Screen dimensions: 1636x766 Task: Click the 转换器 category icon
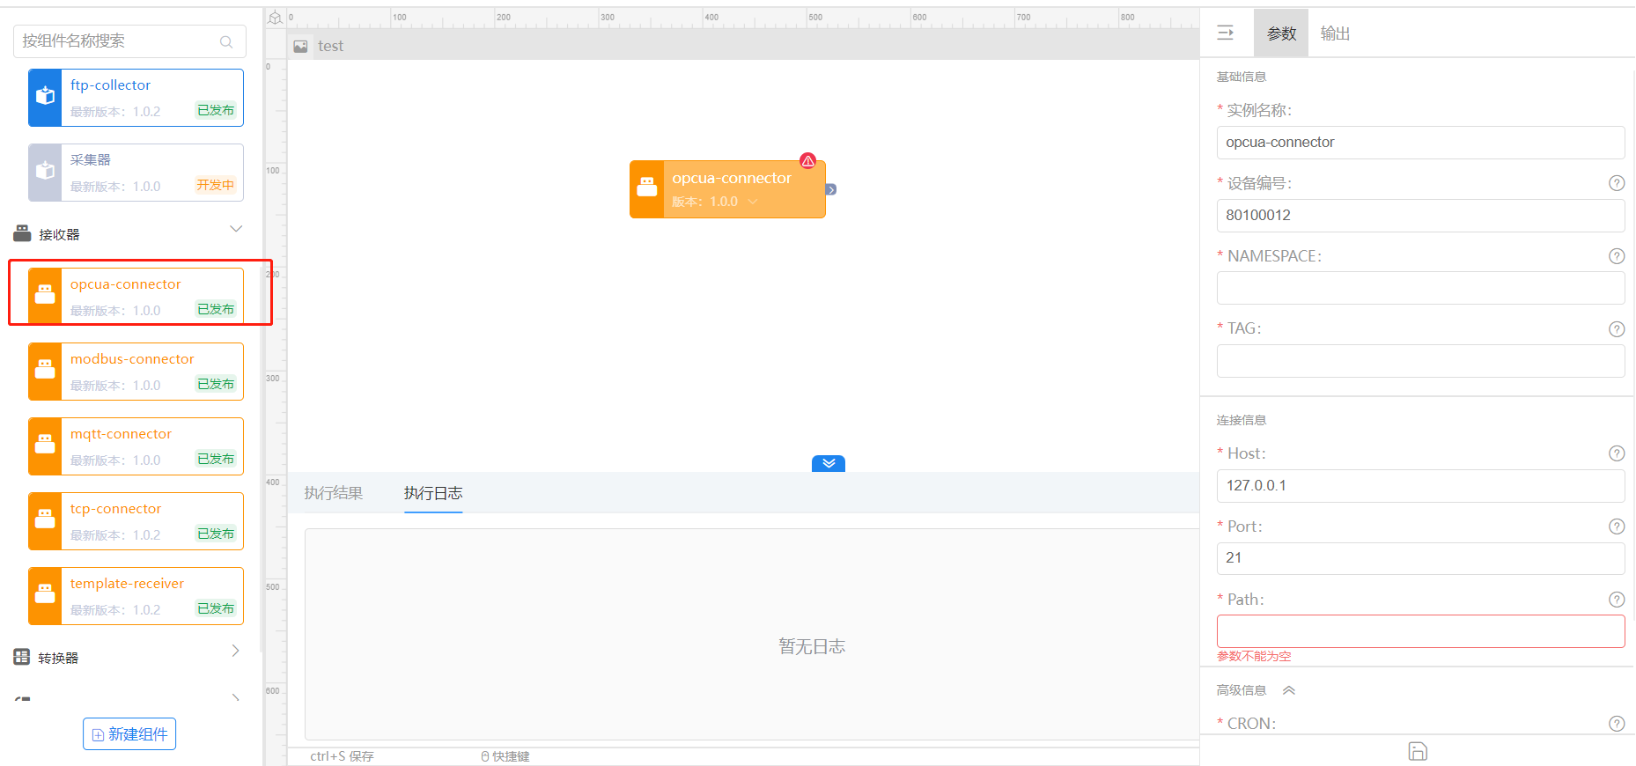(x=22, y=657)
